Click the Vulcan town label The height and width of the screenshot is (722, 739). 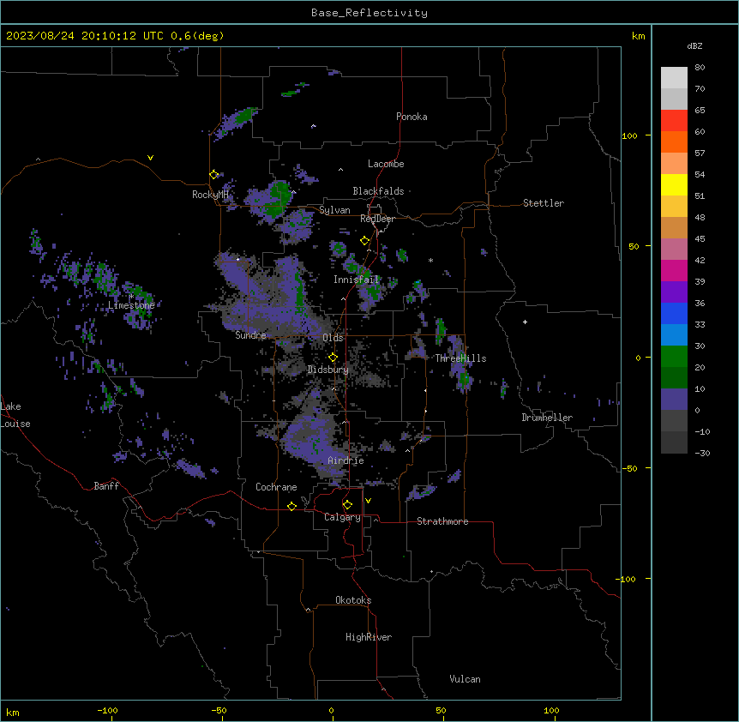pyautogui.click(x=465, y=679)
